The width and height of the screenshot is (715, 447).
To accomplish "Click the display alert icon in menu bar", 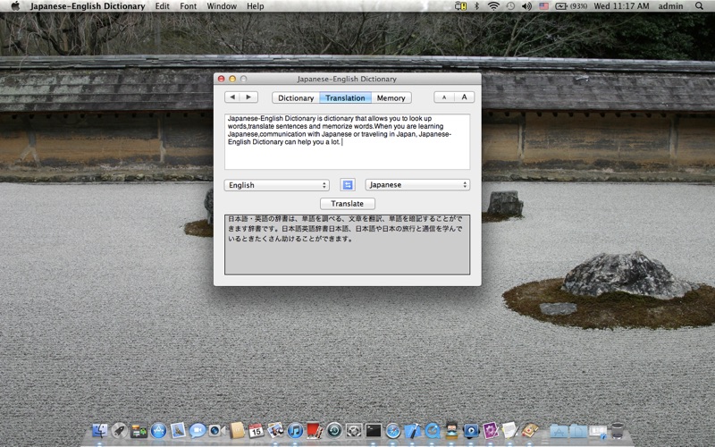I will (x=460, y=6).
